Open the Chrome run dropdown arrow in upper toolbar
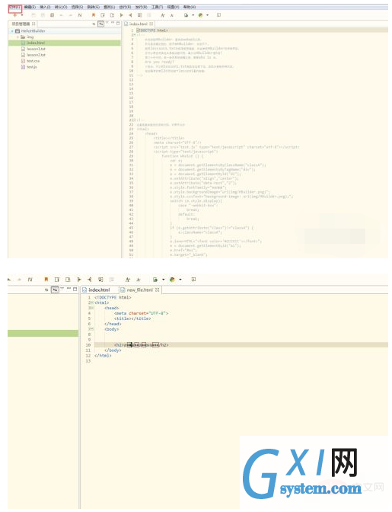This screenshot has width=392, height=512. point(207,15)
